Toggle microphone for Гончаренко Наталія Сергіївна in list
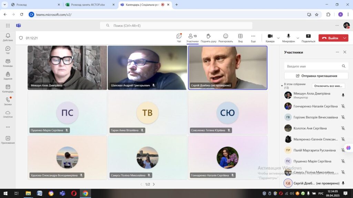The image size is (353, 198). (x=343, y=106)
